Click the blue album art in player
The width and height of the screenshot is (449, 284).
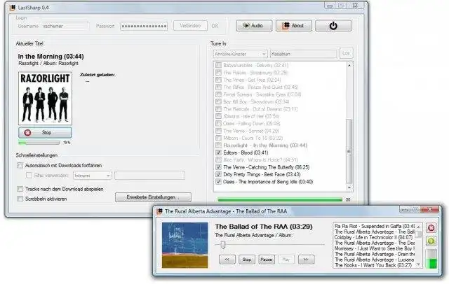tap(185, 246)
